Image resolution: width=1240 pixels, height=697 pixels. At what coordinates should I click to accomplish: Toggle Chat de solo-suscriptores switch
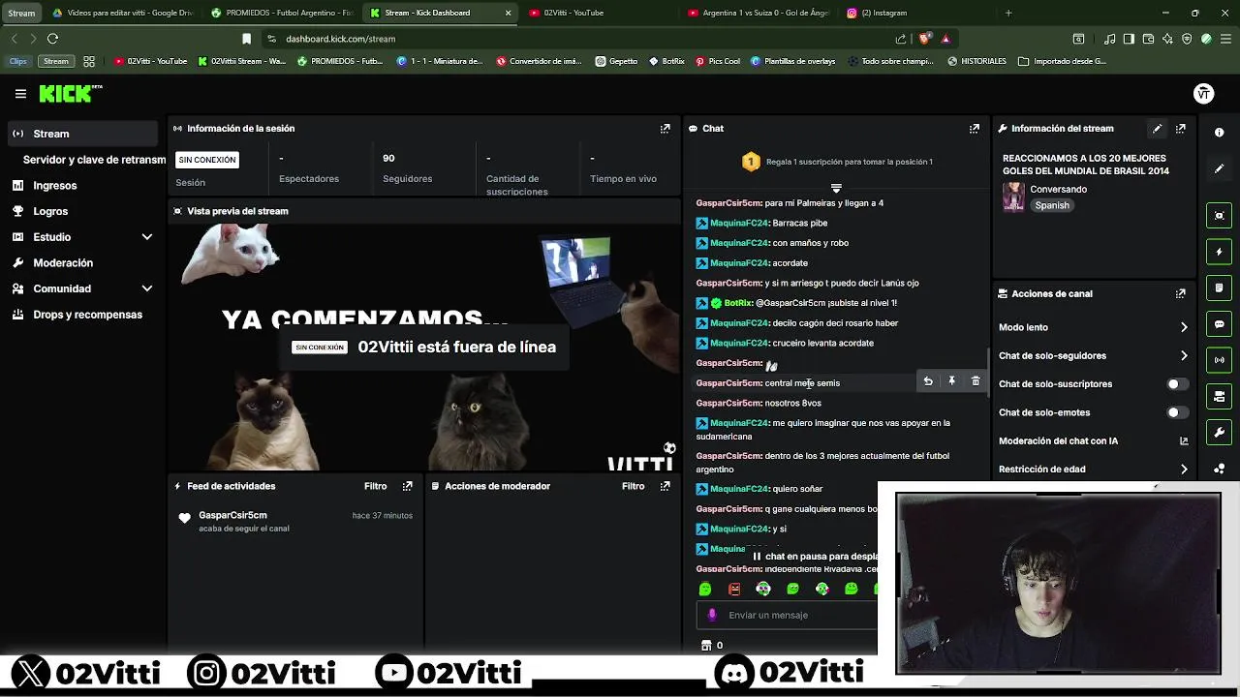click(x=1176, y=384)
